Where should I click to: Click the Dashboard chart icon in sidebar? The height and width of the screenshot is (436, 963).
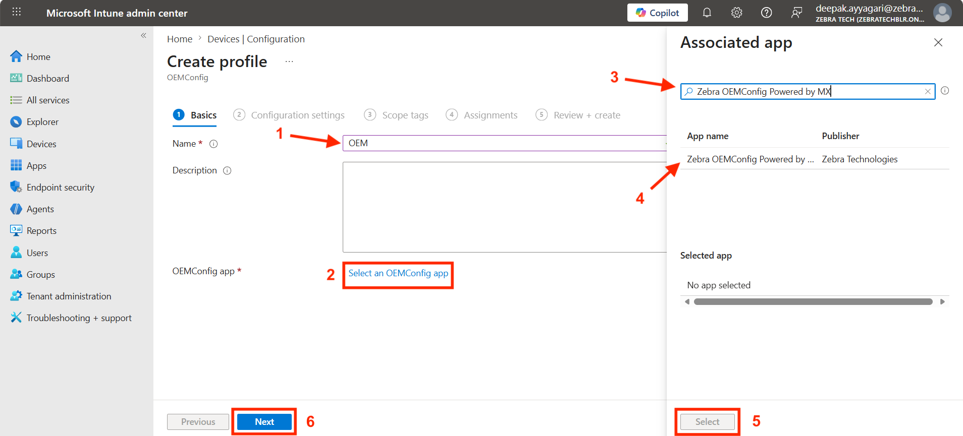[16, 78]
